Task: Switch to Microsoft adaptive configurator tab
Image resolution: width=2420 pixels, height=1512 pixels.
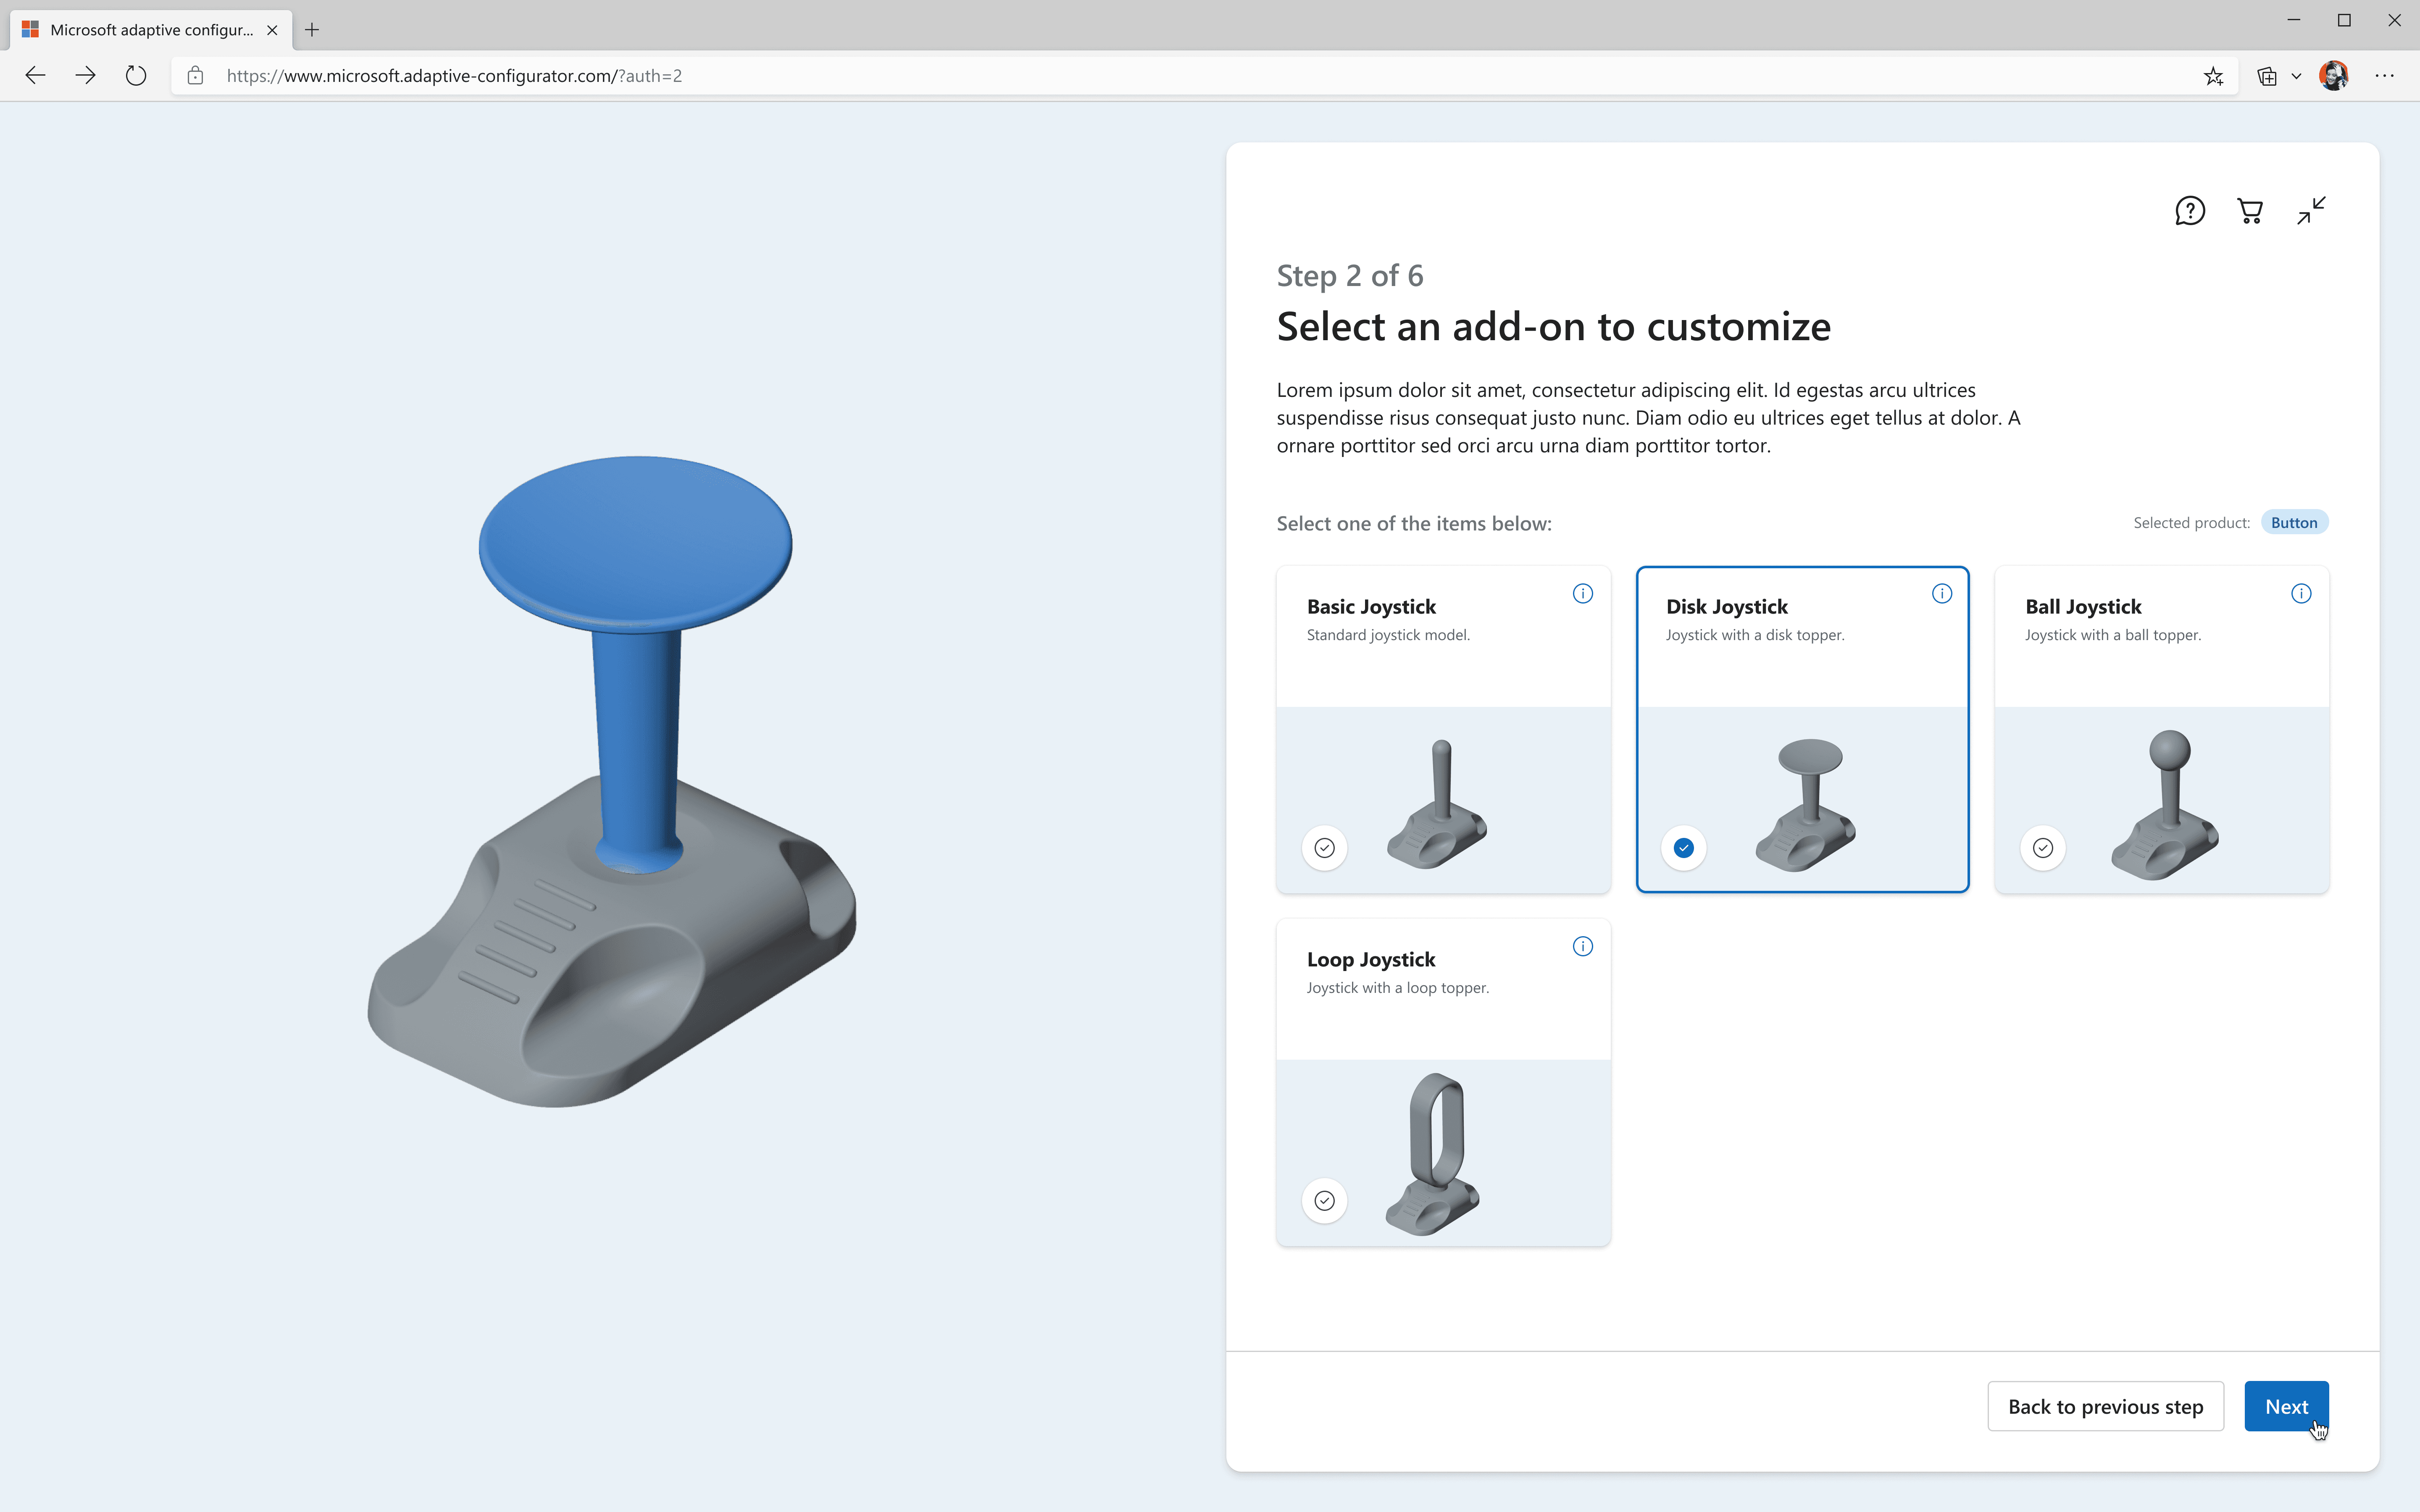Action: pyautogui.click(x=151, y=30)
